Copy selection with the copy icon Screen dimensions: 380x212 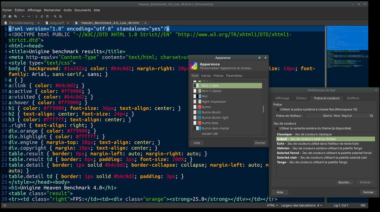(x=42, y=16)
